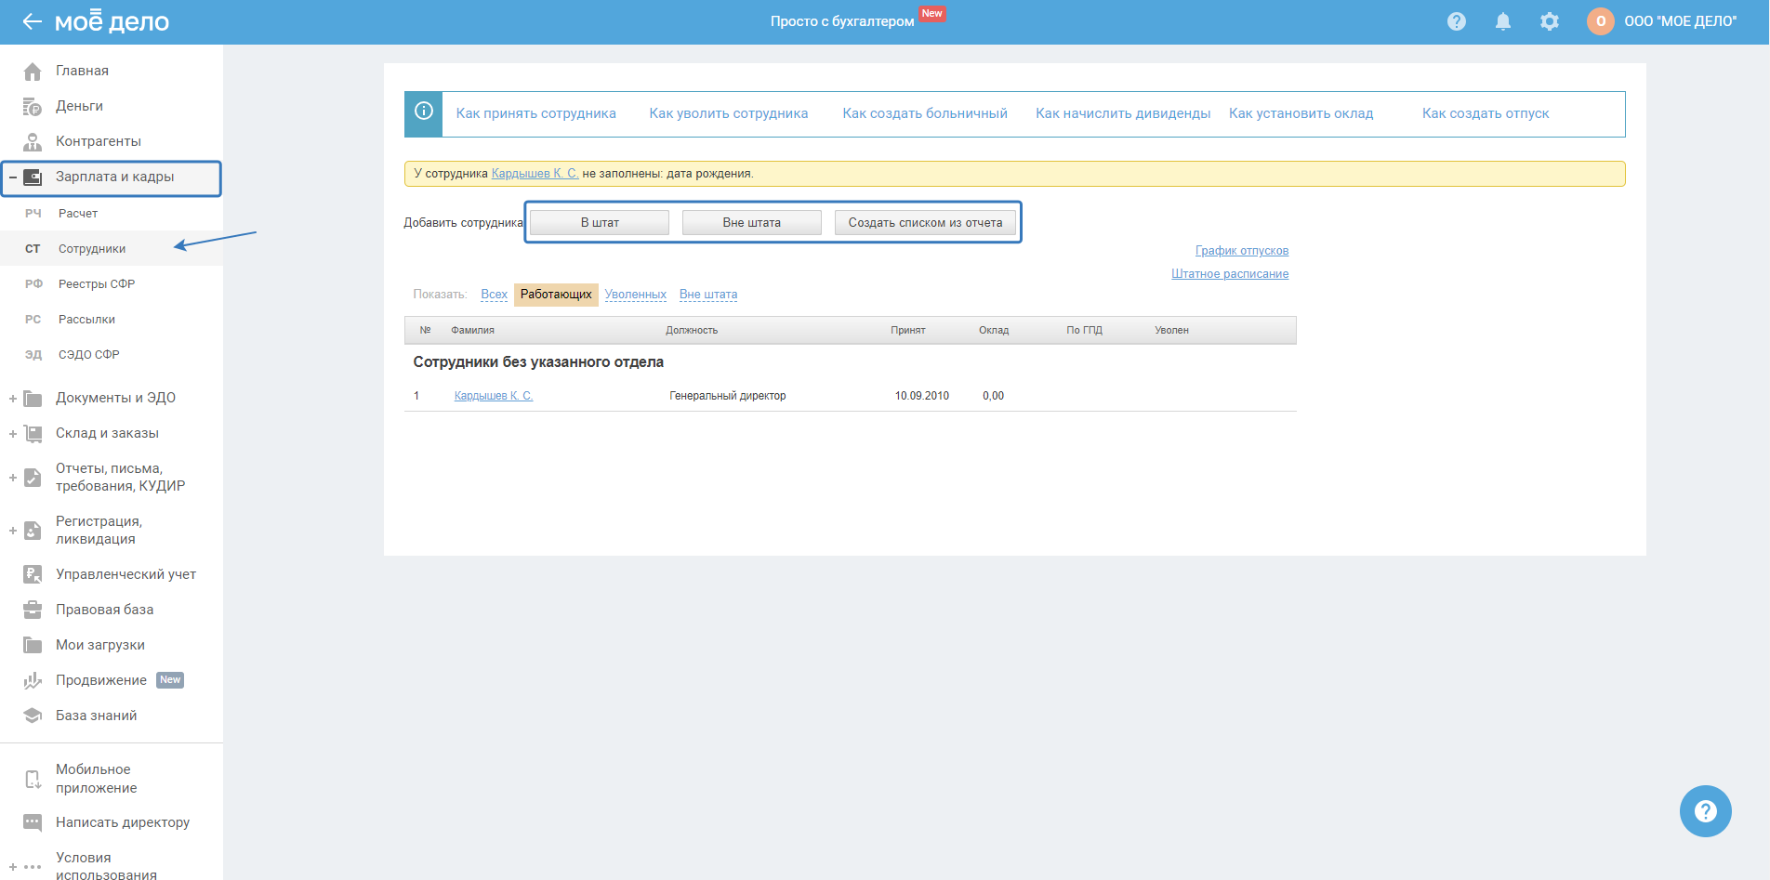1770x880 pixels.
Task: Expand the Регистрация, ликвидация section
Action: coord(13,531)
